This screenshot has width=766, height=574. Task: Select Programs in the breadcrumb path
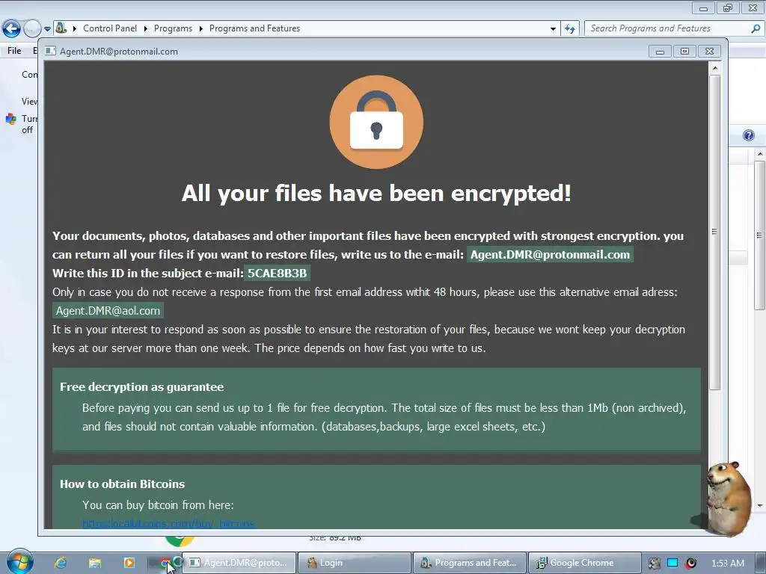[x=173, y=28]
